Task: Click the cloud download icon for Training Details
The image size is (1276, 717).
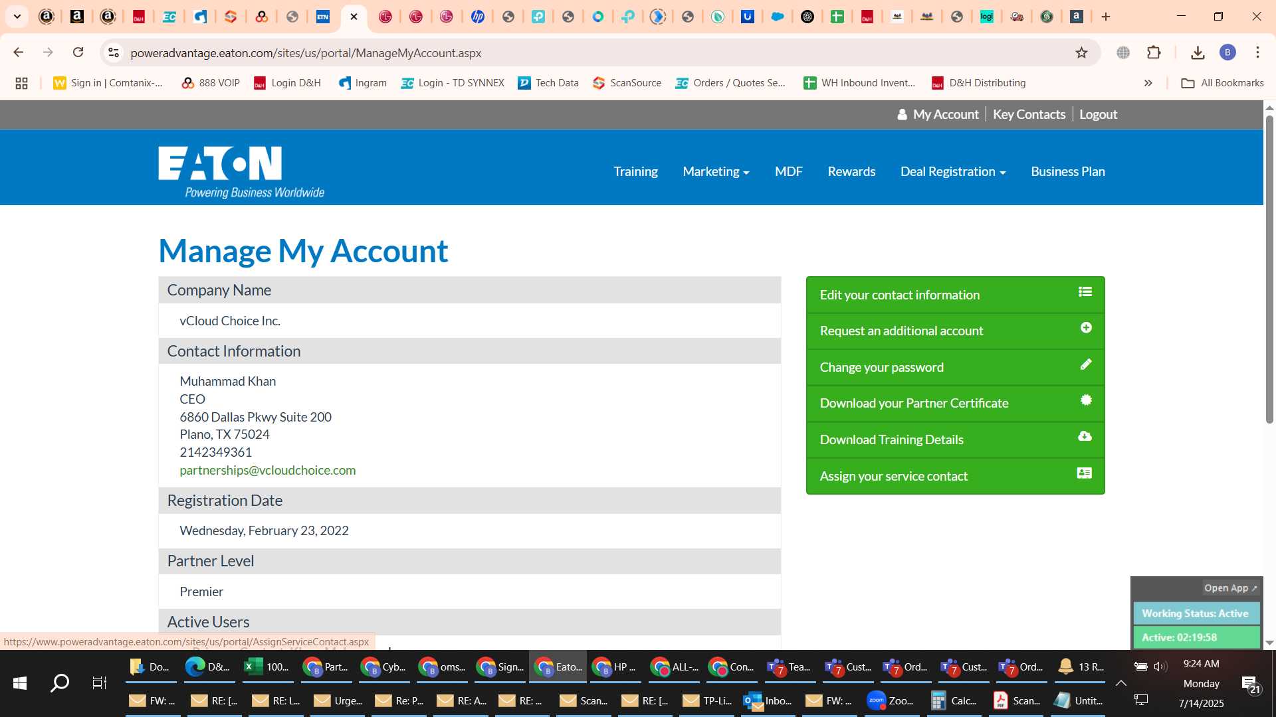Action: click(x=1085, y=436)
